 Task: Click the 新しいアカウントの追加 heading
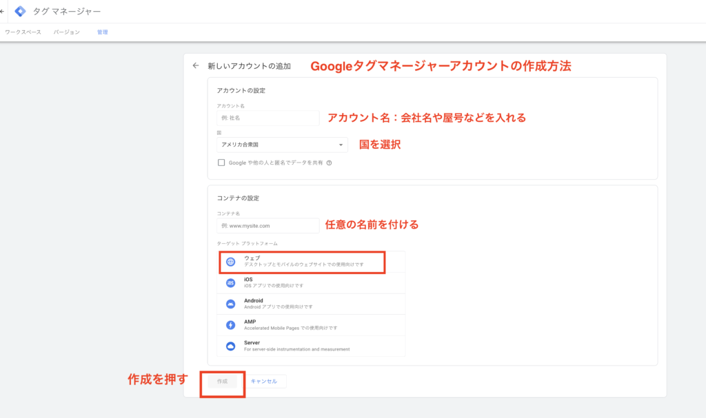click(249, 66)
